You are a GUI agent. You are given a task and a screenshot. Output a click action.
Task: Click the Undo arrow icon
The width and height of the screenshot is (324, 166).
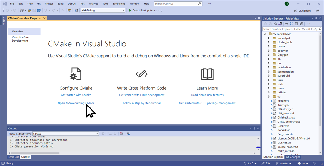tap(46, 10)
